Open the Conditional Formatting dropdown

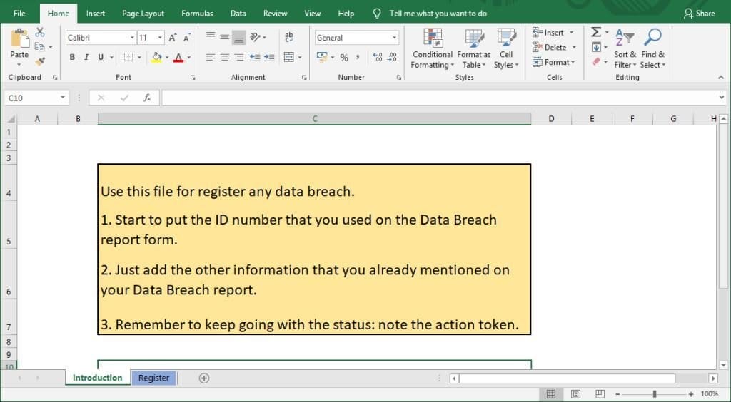click(x=432, y=49)
